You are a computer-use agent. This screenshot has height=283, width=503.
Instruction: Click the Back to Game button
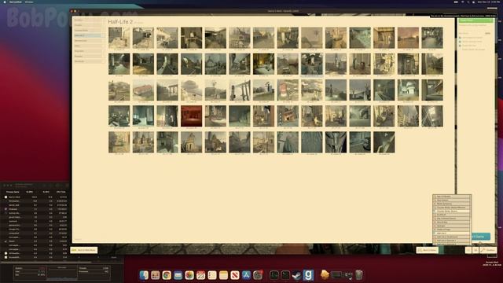click(428, 250)
